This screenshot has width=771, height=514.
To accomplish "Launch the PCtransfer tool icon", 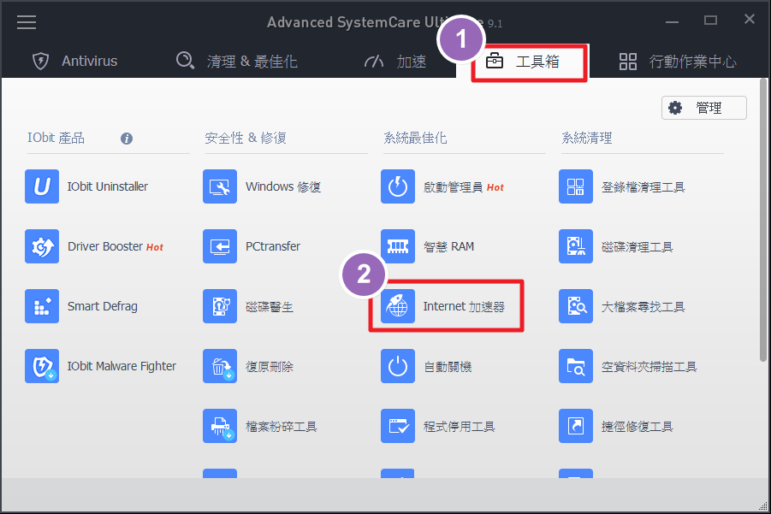I will coord(220,246).
